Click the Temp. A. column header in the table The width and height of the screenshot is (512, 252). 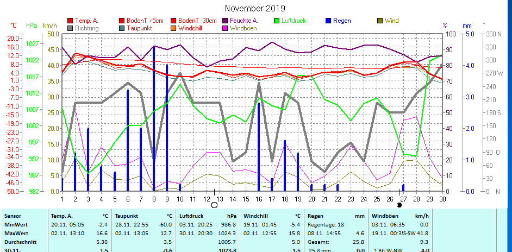tap(62, 216)
